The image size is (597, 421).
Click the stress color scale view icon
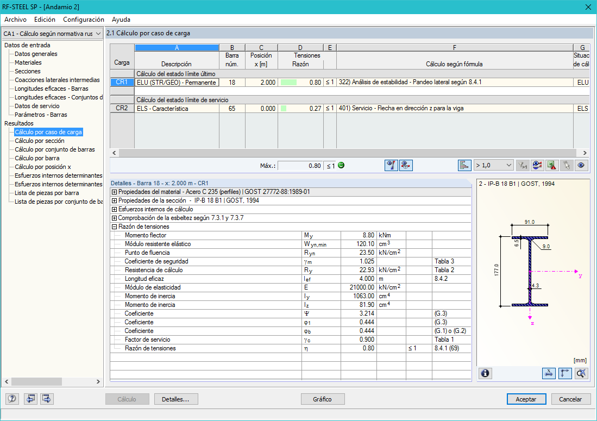click(391, 165)
